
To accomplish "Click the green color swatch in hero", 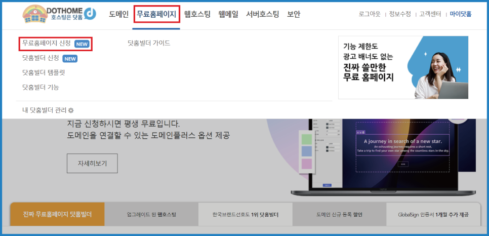I will (x=307, y=140).
